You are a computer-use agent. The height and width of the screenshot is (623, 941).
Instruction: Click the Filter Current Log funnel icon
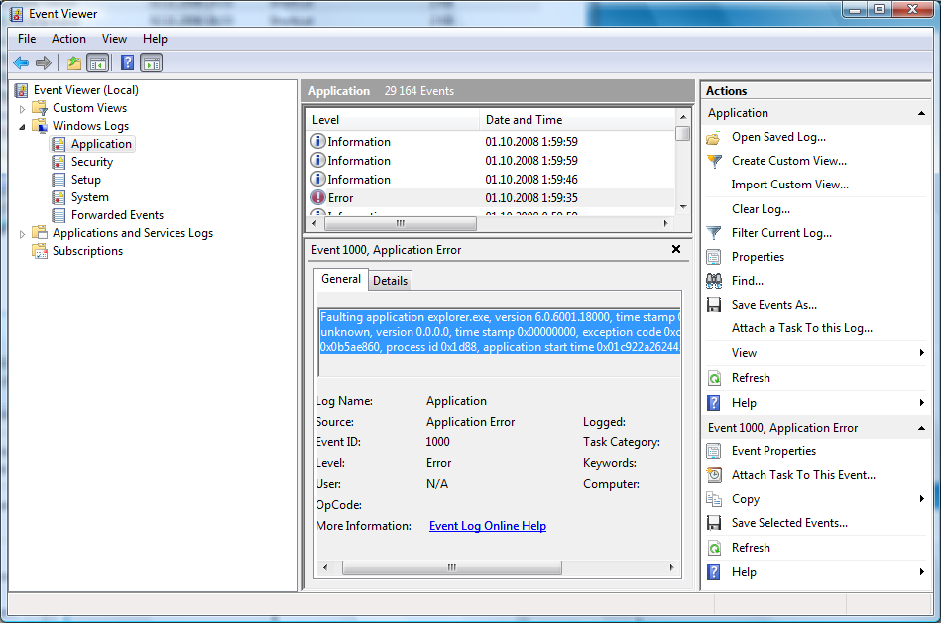pyautogui.click(x=714, y=233)
